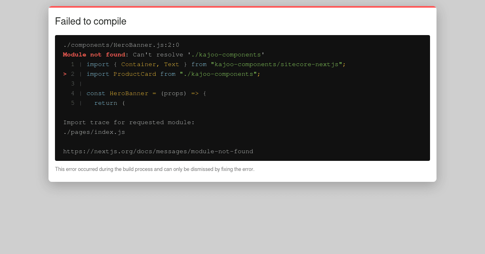The width and height of the screenshot is (485, 254).
Task: Click the return statement on line 5
Action: pos(105,103)
